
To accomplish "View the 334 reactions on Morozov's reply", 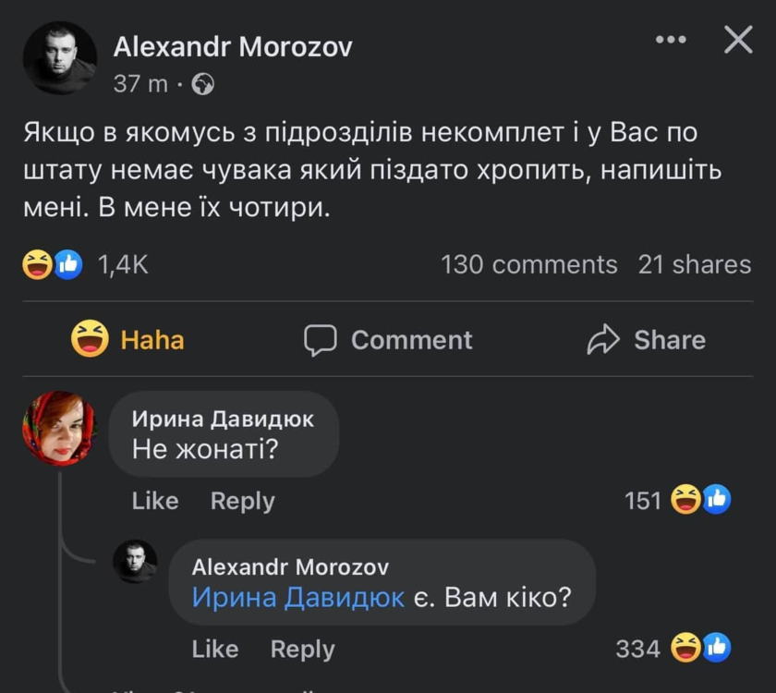I will (673, 649).
